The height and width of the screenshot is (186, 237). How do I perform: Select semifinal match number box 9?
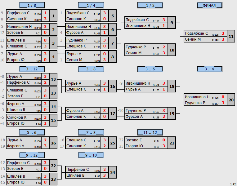tap(172, 23)
